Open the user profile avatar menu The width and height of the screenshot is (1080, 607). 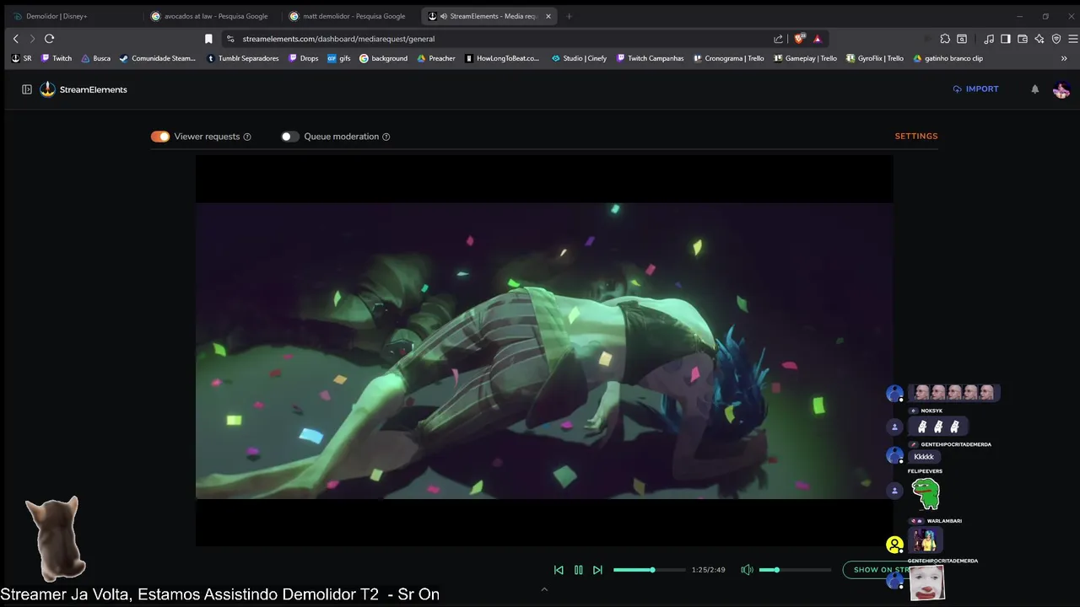[x=1061, y=89]
